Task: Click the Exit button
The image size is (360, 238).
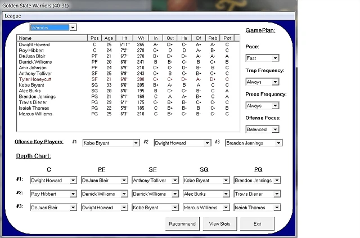Action: tap(257, 224)
